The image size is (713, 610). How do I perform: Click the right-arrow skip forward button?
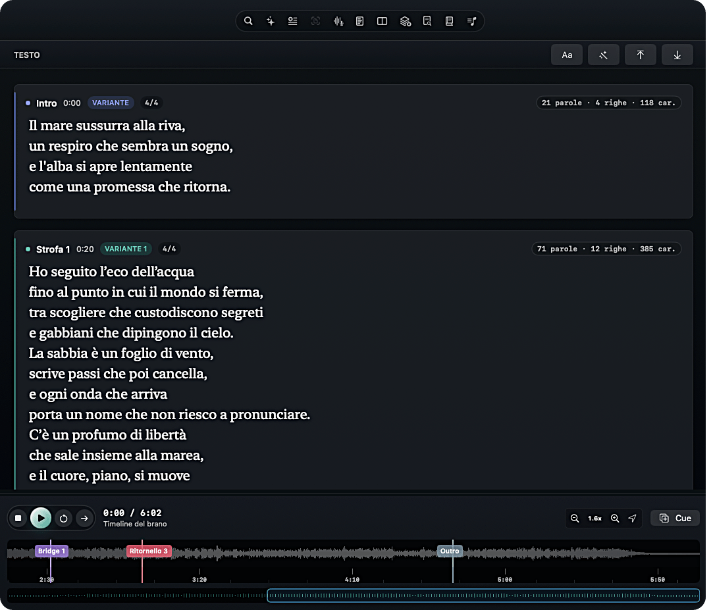click(84, 518)
